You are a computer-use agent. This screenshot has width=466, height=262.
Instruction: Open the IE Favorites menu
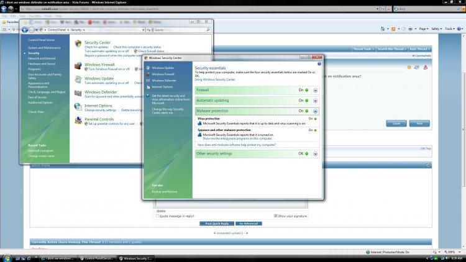pyautogui.click(x=35, y=16)
